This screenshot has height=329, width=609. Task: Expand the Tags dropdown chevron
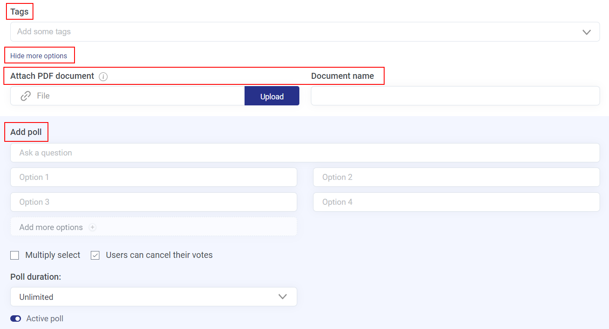tap(587, 32)
